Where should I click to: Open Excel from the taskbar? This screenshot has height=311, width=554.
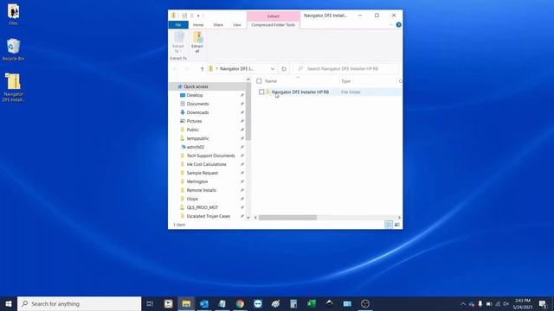312,303
